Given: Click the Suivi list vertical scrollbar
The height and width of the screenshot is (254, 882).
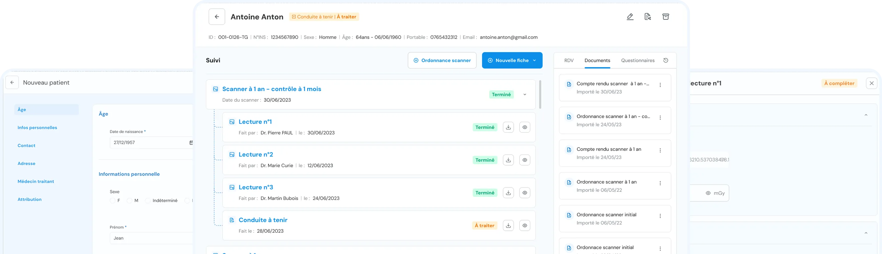Looking at the screenshot, I should point(540,94).
